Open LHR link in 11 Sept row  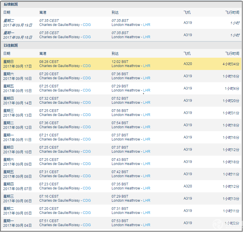(x=147, y=139)
